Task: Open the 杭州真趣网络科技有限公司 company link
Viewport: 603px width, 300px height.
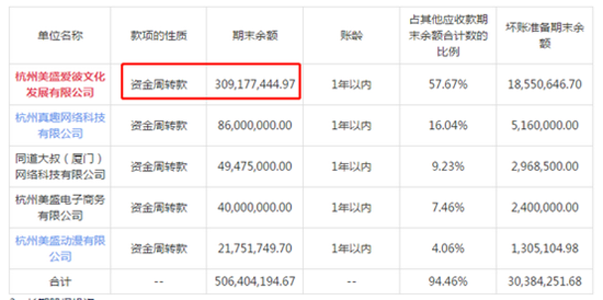Action: click(x=60, y=125)
